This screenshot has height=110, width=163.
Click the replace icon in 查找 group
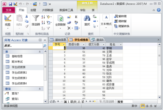tap(95, 16)
